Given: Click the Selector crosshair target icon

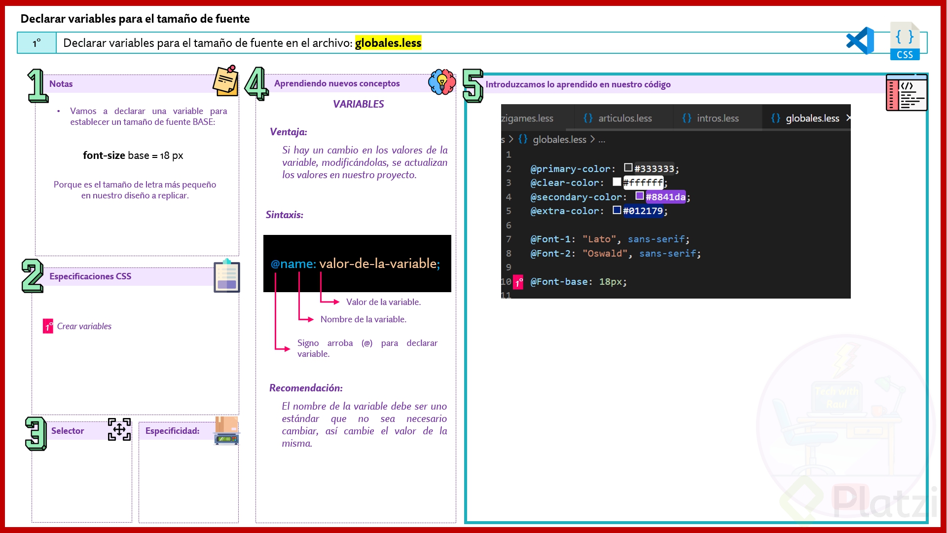Looking at the screenshot, I should click(x=119, y=429).
